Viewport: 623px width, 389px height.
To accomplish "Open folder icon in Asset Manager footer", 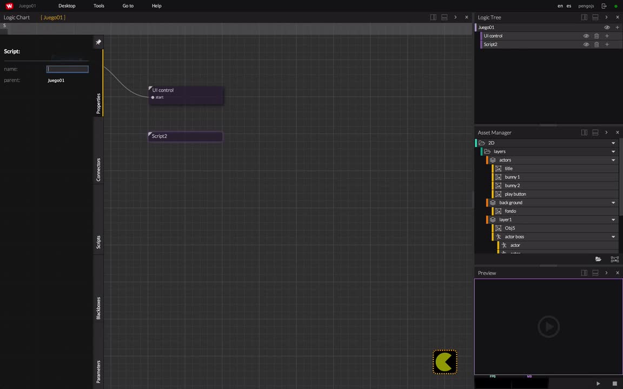I will click(598, 259).
